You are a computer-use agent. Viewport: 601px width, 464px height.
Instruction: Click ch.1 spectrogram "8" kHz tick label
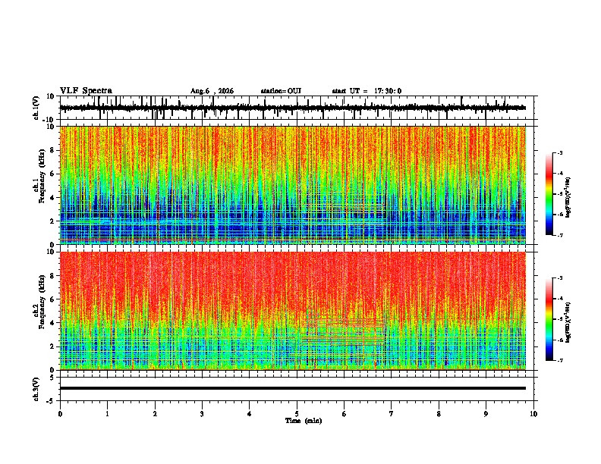52,150
